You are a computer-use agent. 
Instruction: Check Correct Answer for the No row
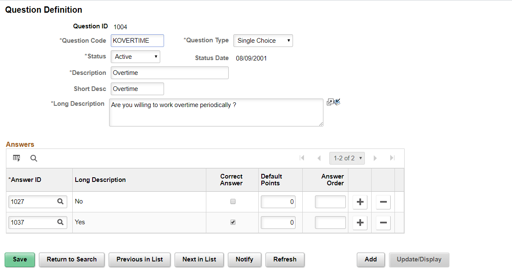point(233,202)
